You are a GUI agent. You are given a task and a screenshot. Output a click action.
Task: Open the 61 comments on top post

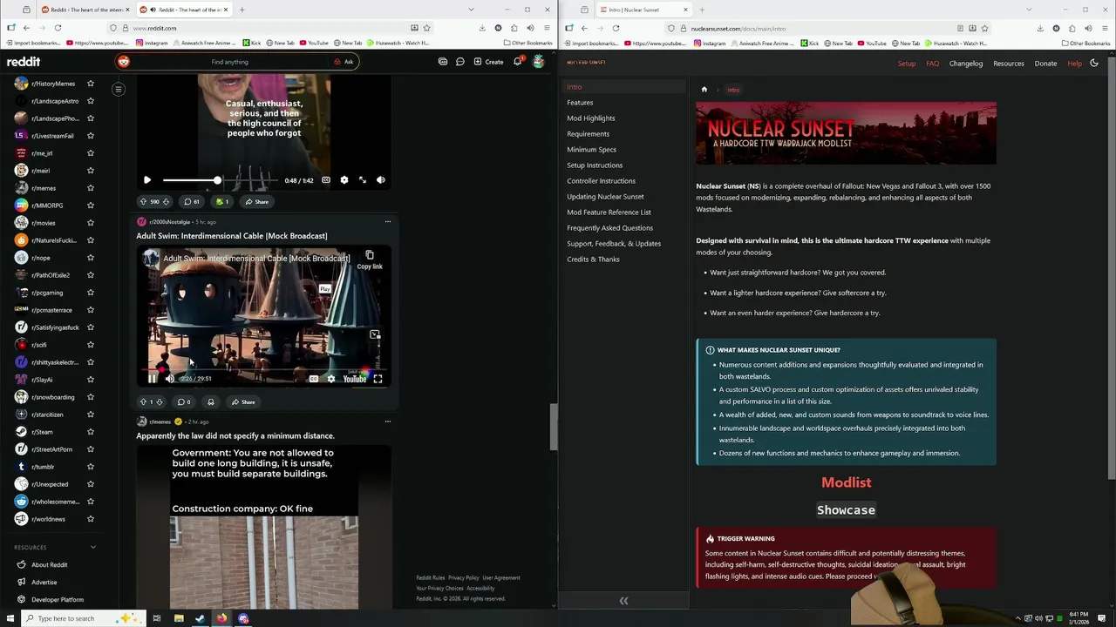tap(190, 201)
